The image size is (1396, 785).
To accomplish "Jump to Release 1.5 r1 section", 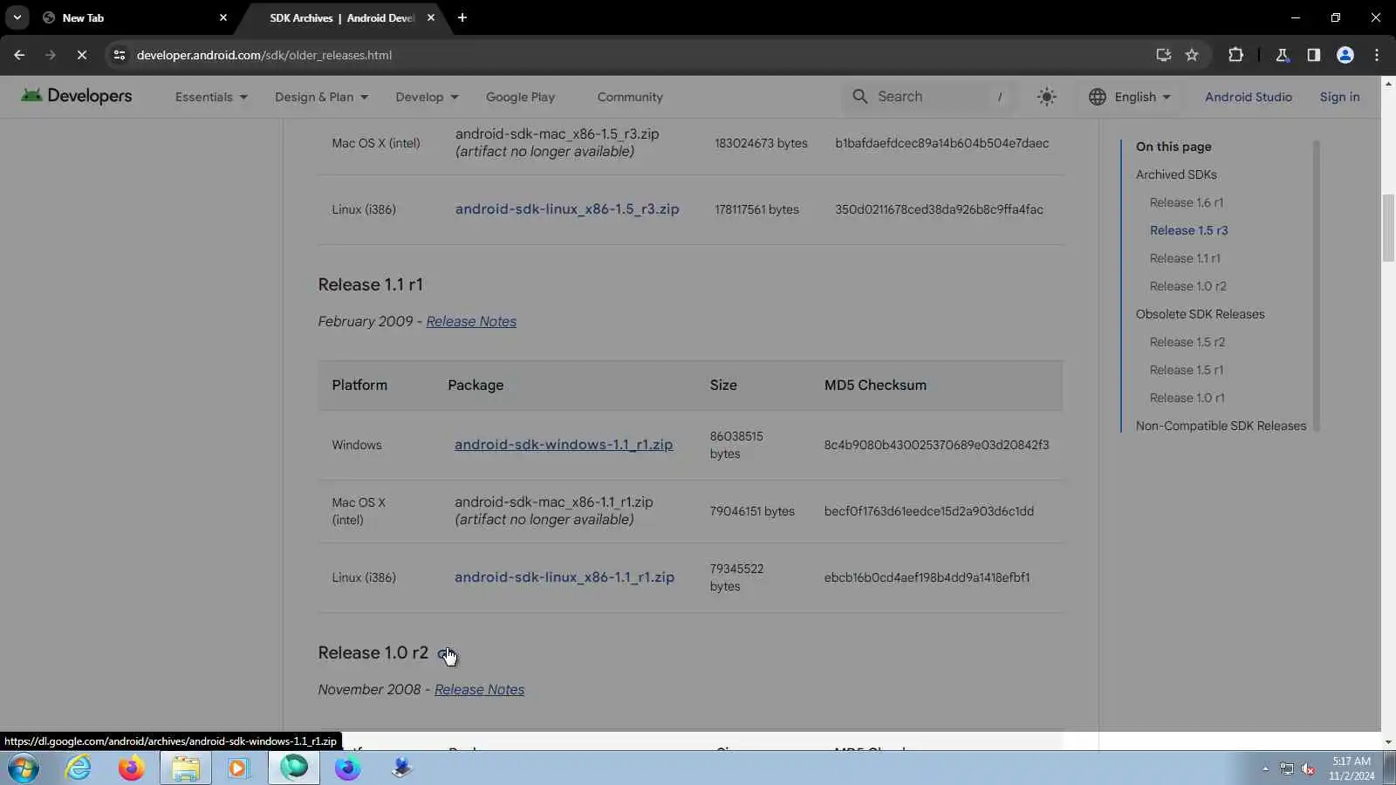I will click(1186, 370).
